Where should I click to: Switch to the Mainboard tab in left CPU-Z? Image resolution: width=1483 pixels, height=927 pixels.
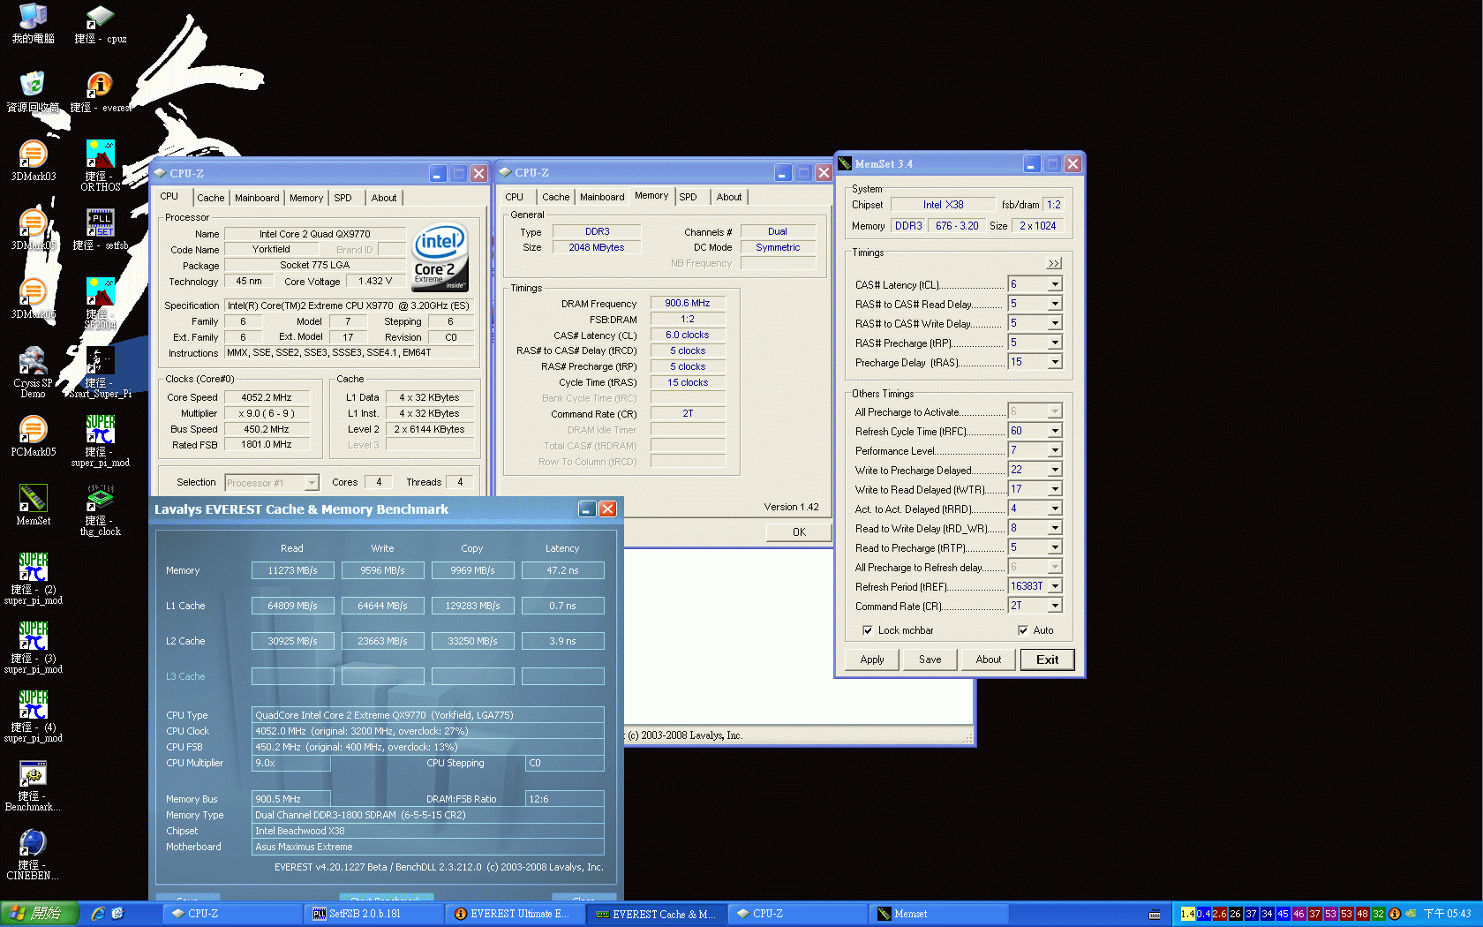pos(257,198)
